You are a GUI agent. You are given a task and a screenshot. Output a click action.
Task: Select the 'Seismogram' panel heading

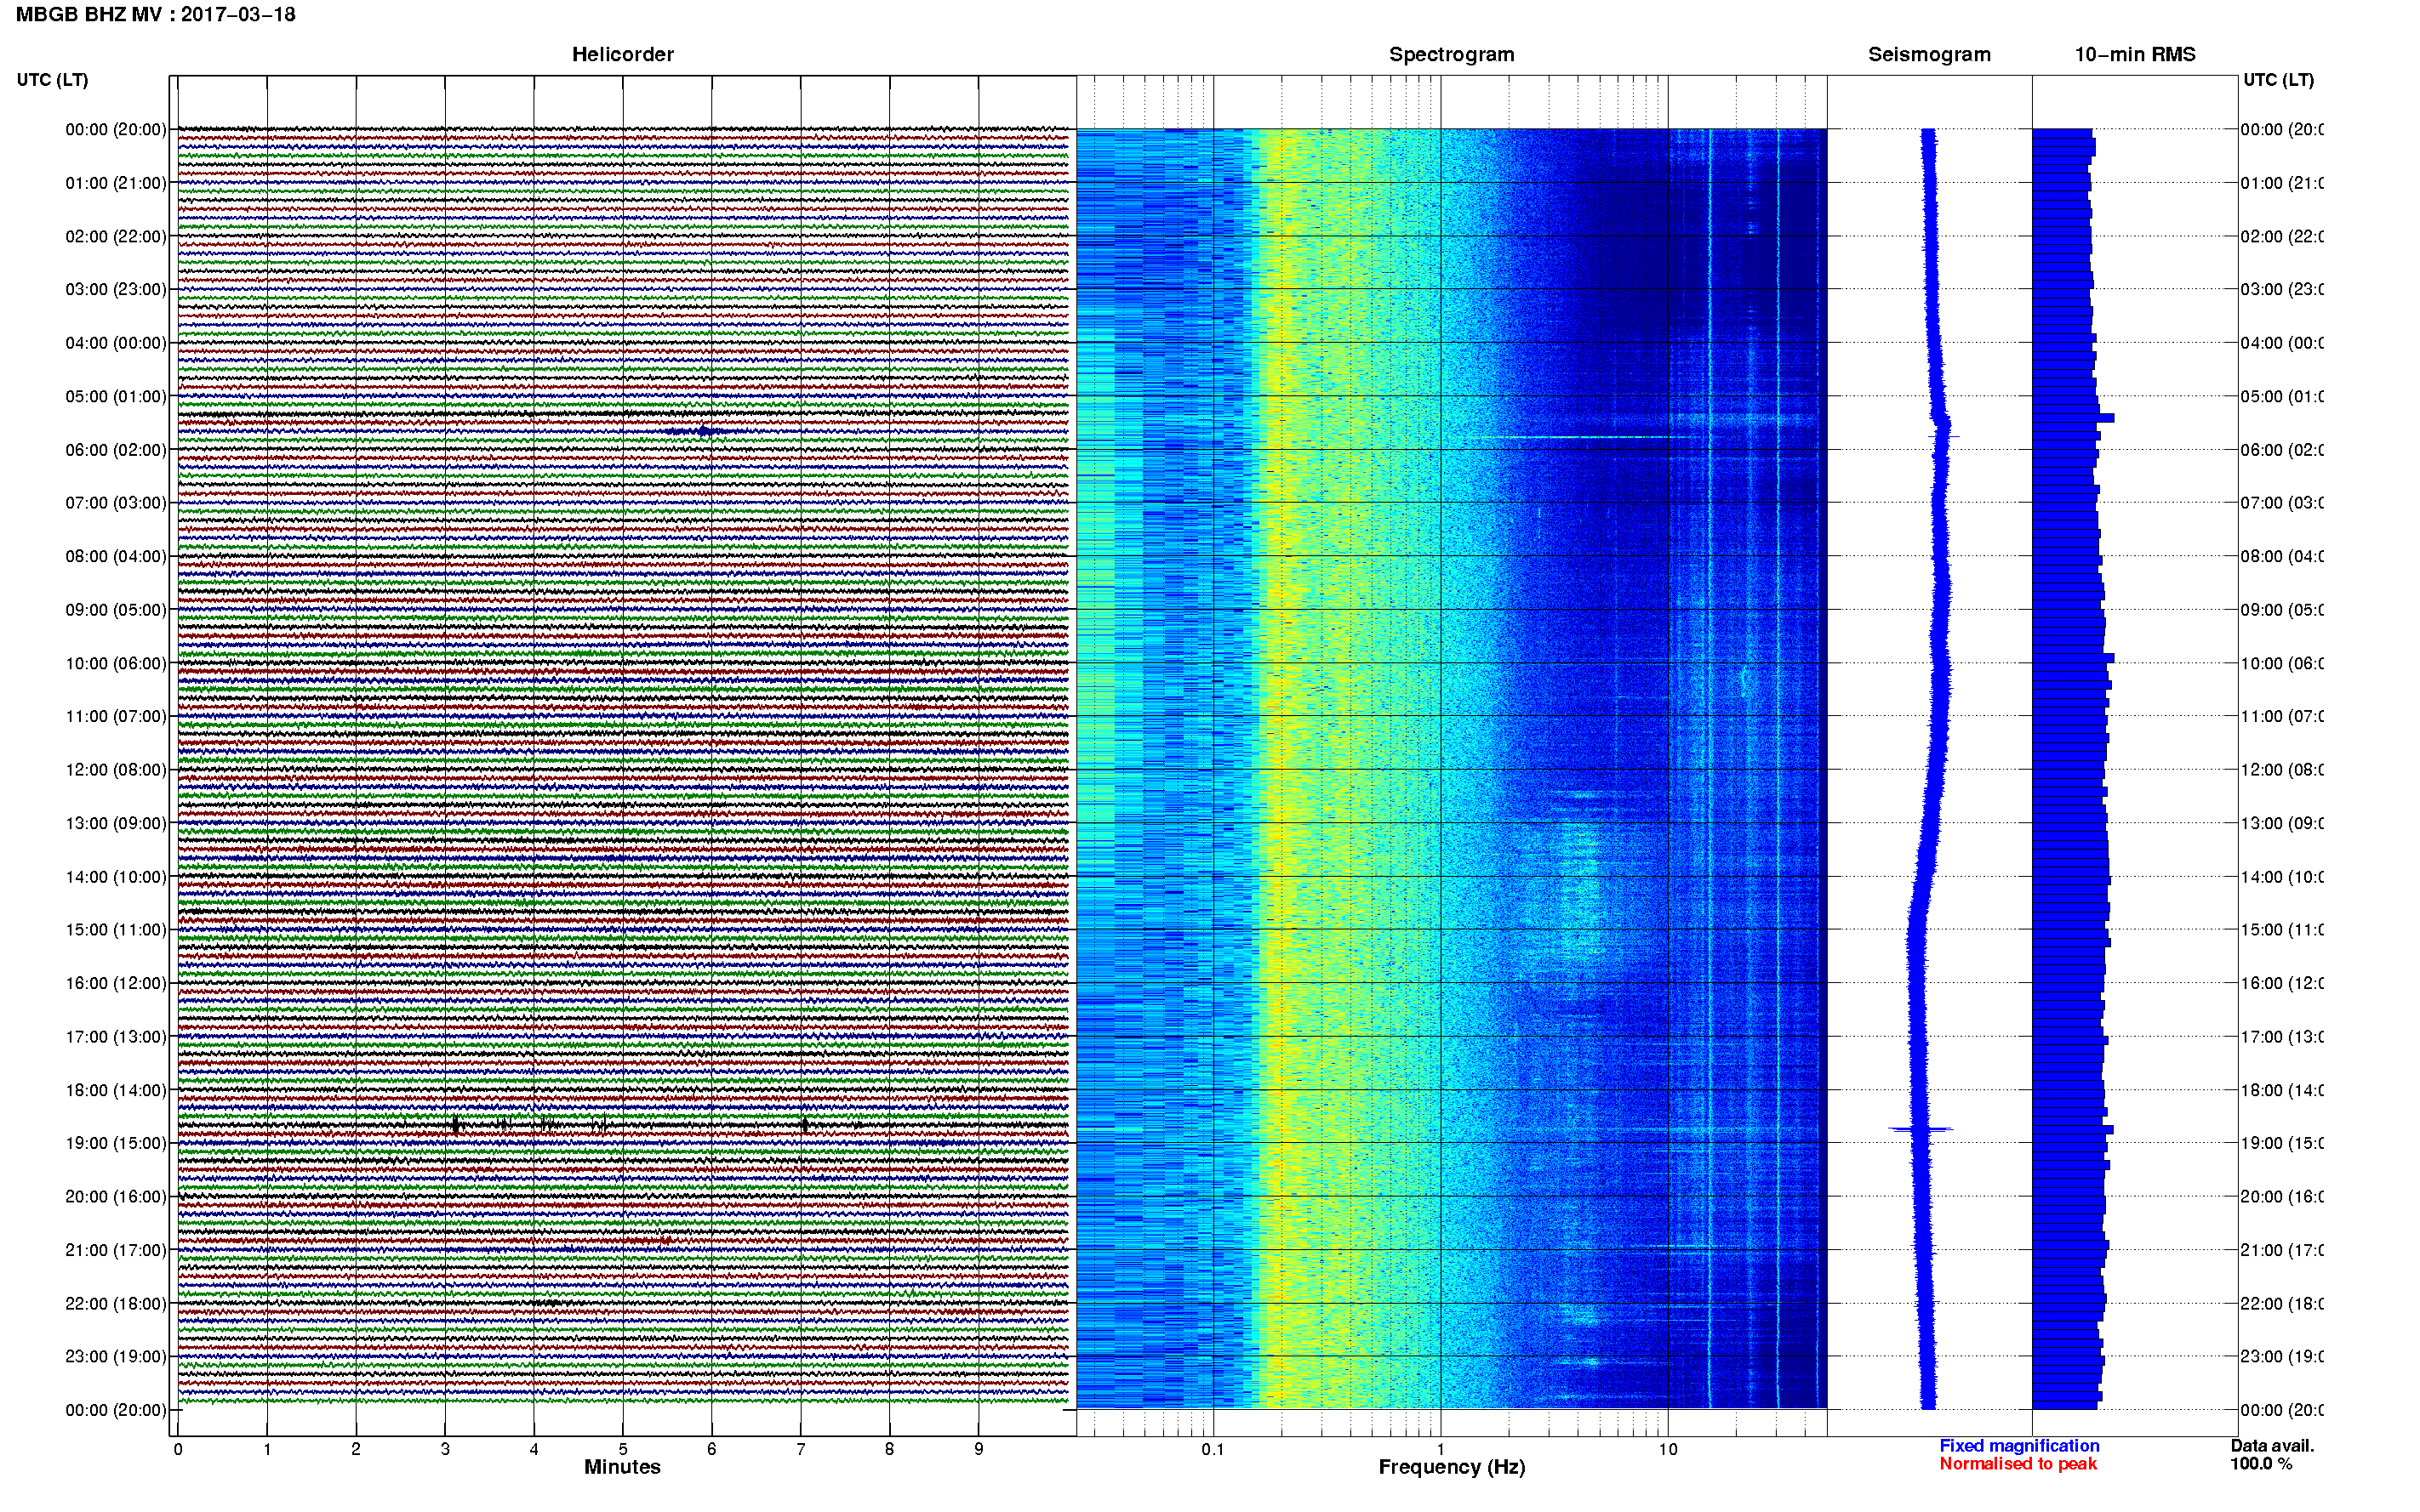click(1929, 55)
